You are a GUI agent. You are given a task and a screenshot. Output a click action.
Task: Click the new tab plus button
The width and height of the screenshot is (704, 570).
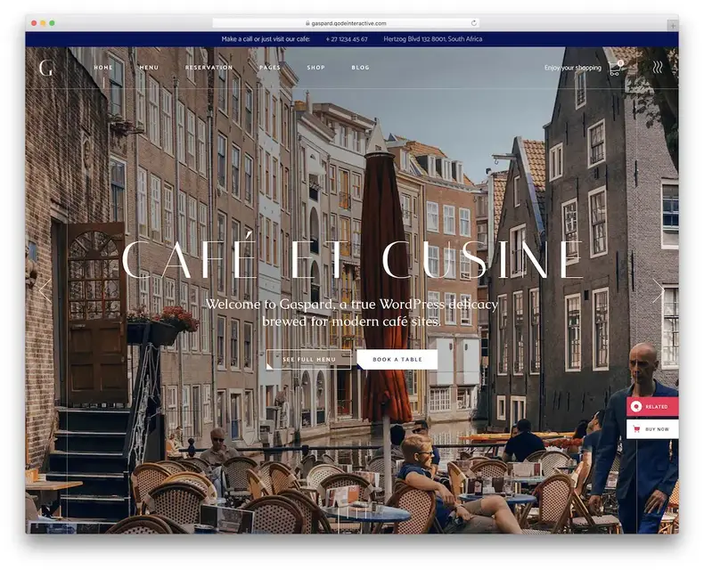(x=673, y=26)
